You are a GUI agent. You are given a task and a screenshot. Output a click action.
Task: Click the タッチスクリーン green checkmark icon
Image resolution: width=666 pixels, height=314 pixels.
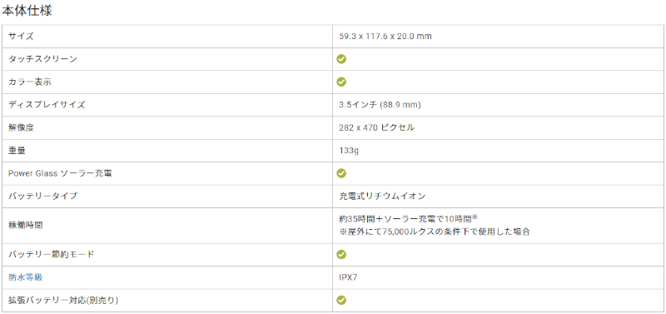(x=341, y=59)
